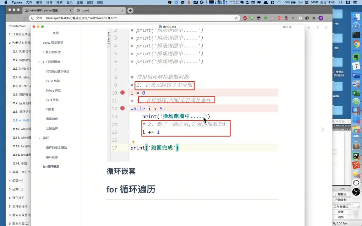362x226 pixels.
Task: Open the 主题 menu
Action: (80, 2)
